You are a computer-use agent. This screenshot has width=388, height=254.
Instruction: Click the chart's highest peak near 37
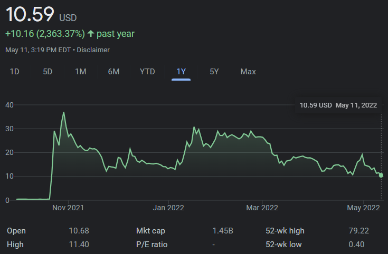point(64,112)
